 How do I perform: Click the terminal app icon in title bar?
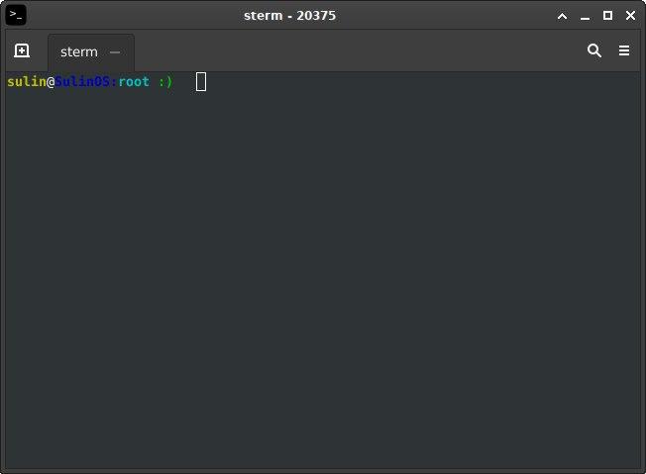(16, 15)
